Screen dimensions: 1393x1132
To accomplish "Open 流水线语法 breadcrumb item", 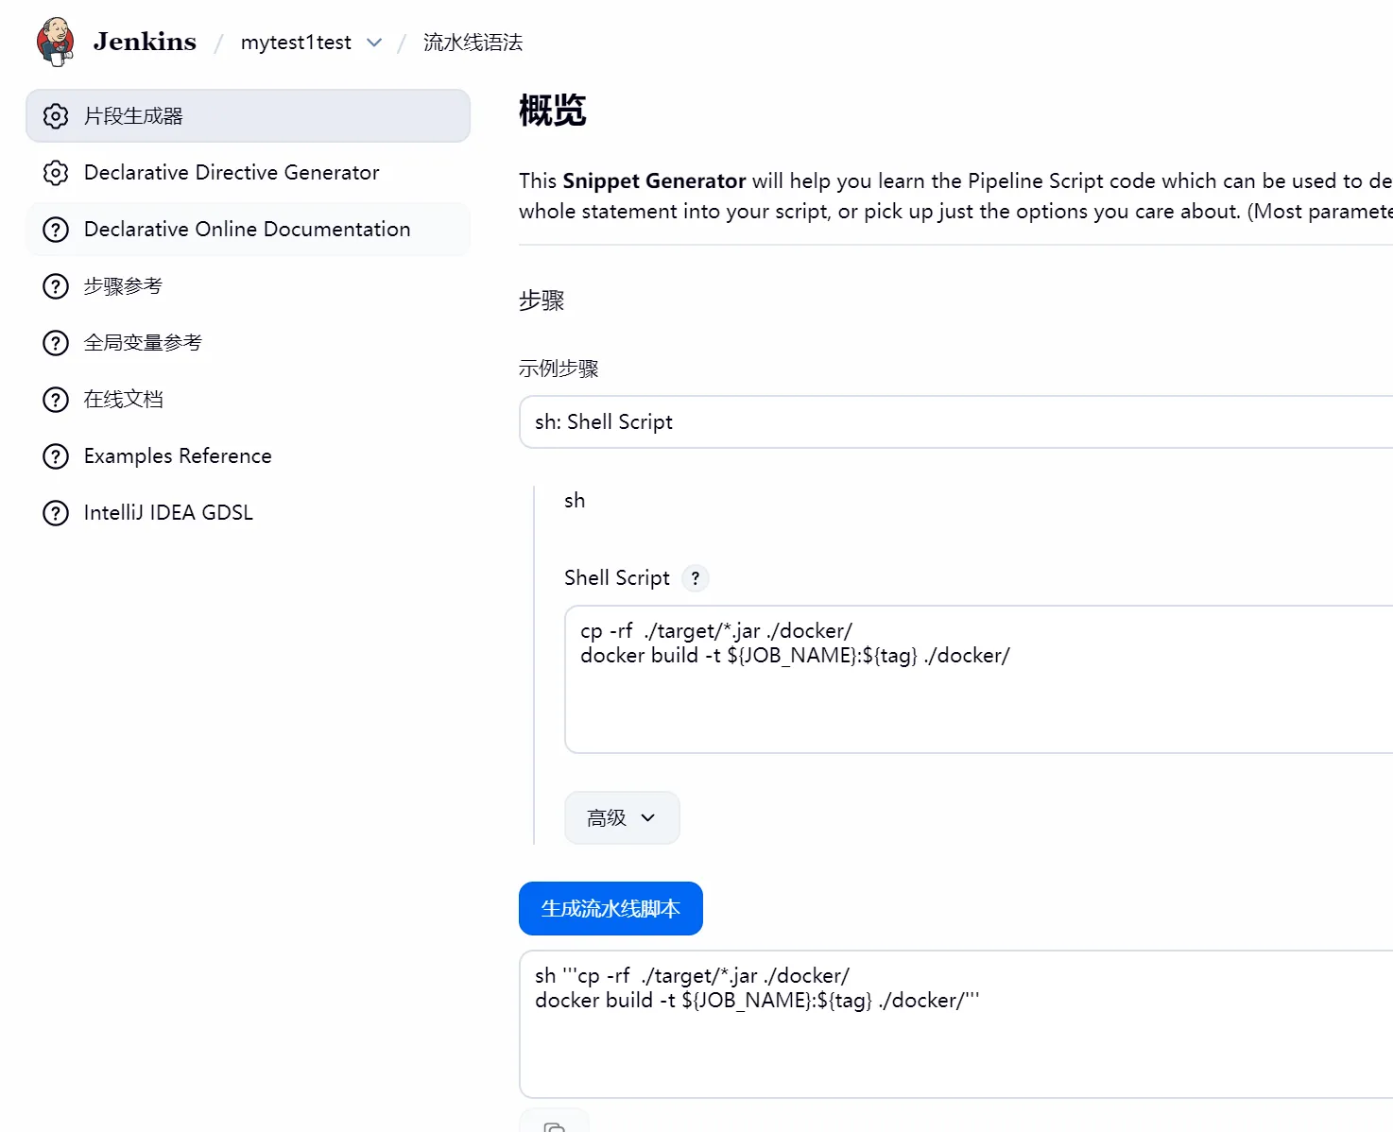I will [473, 43].
